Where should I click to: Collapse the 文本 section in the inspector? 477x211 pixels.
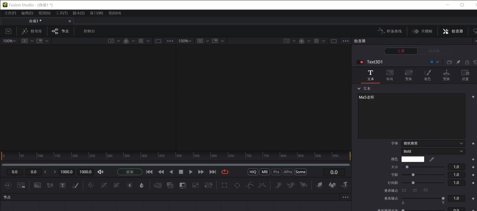tap(359, 88)
